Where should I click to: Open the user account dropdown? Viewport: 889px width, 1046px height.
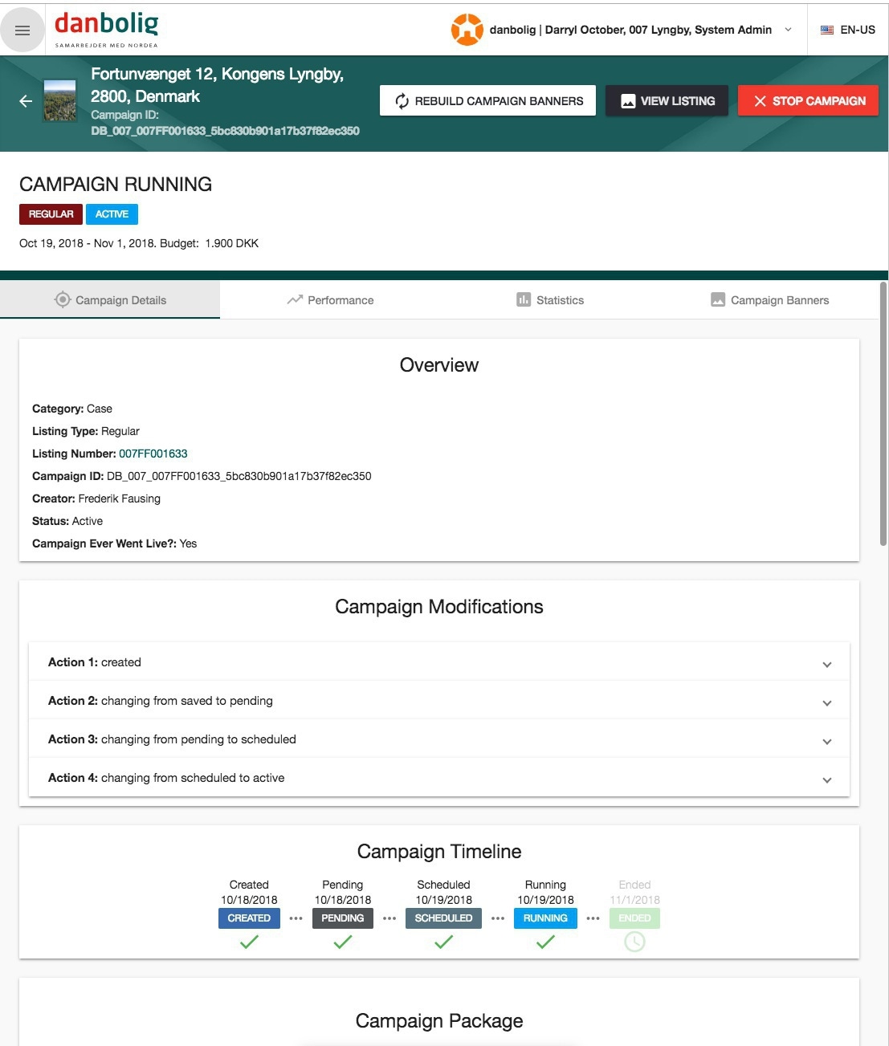[788, 30]
